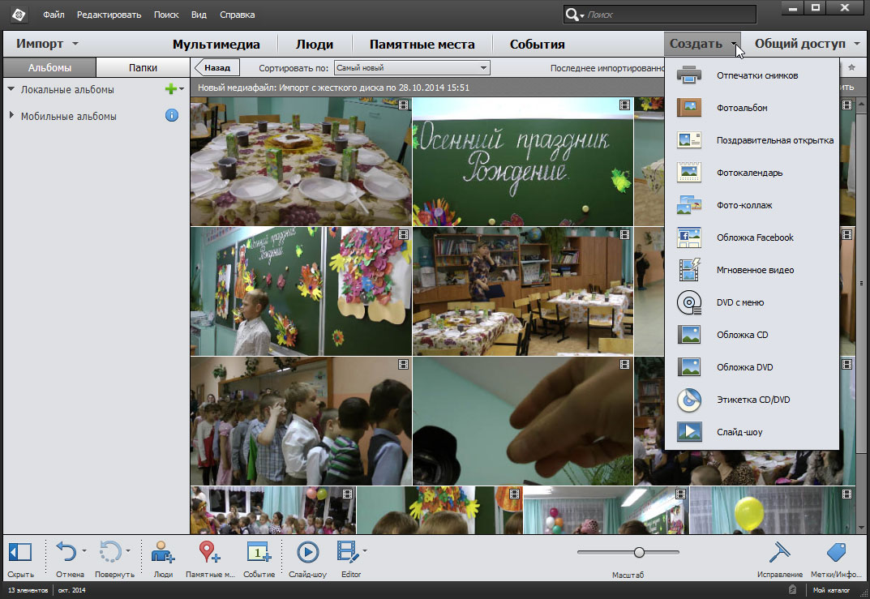Click the Назад back button
Viewport: 870px width, 599px height.
point(219,69)
